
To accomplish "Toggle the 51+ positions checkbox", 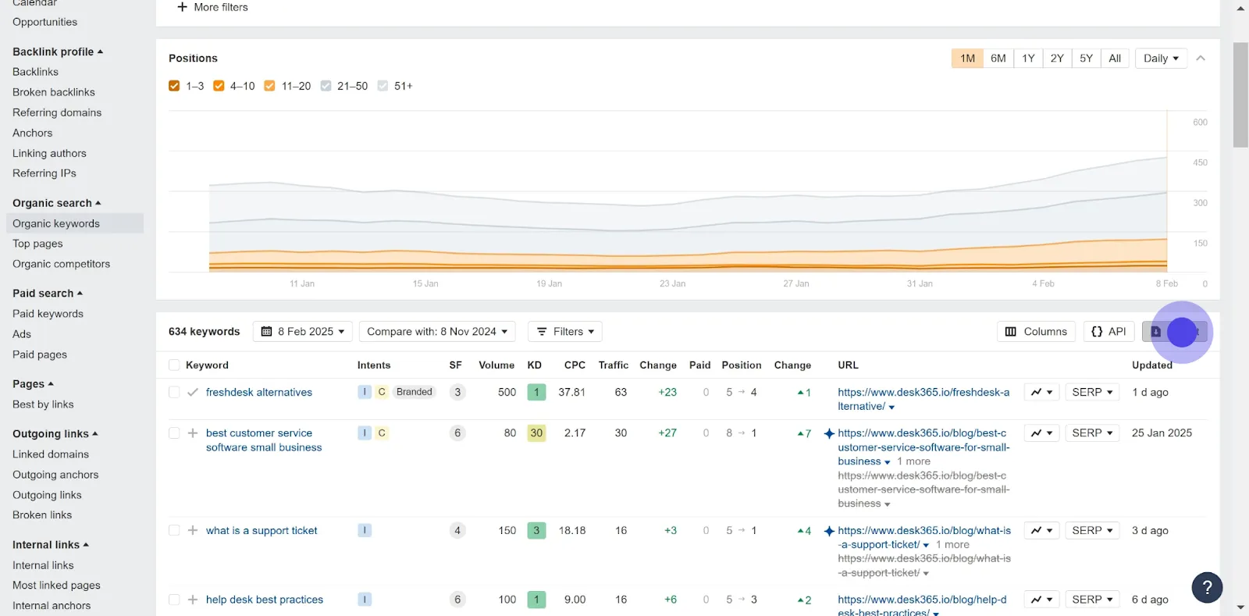I will [x=383, y=86].
